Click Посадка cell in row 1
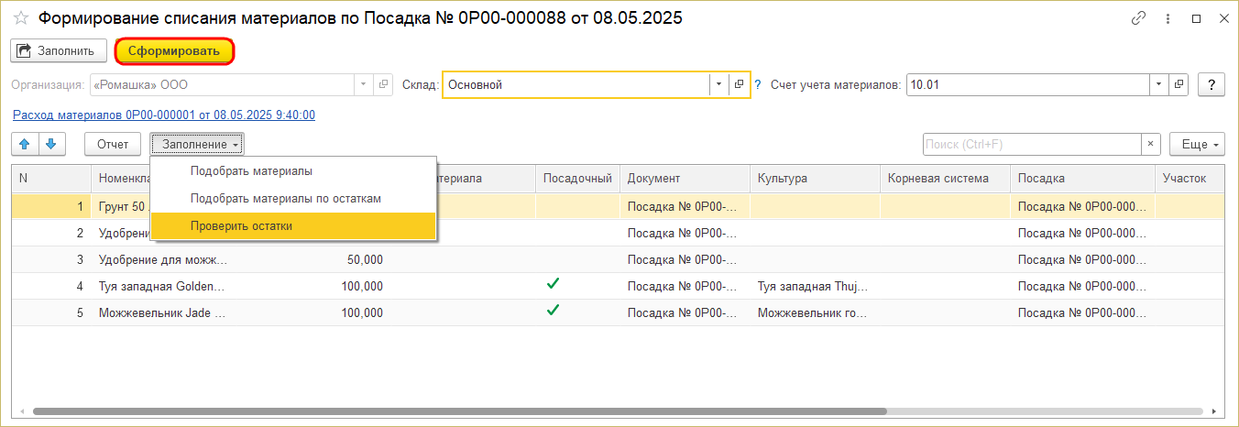 (x=1082, y=206)
